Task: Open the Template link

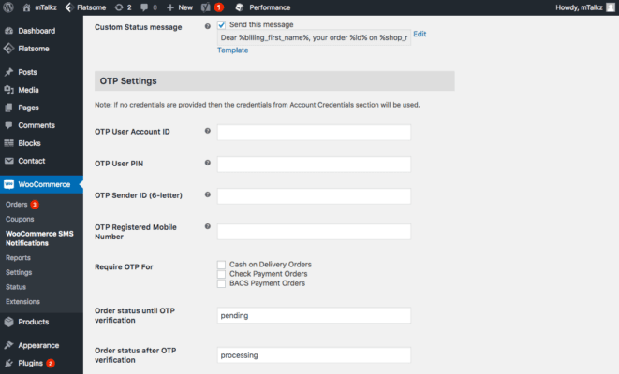Action: (x=232, y=50)
